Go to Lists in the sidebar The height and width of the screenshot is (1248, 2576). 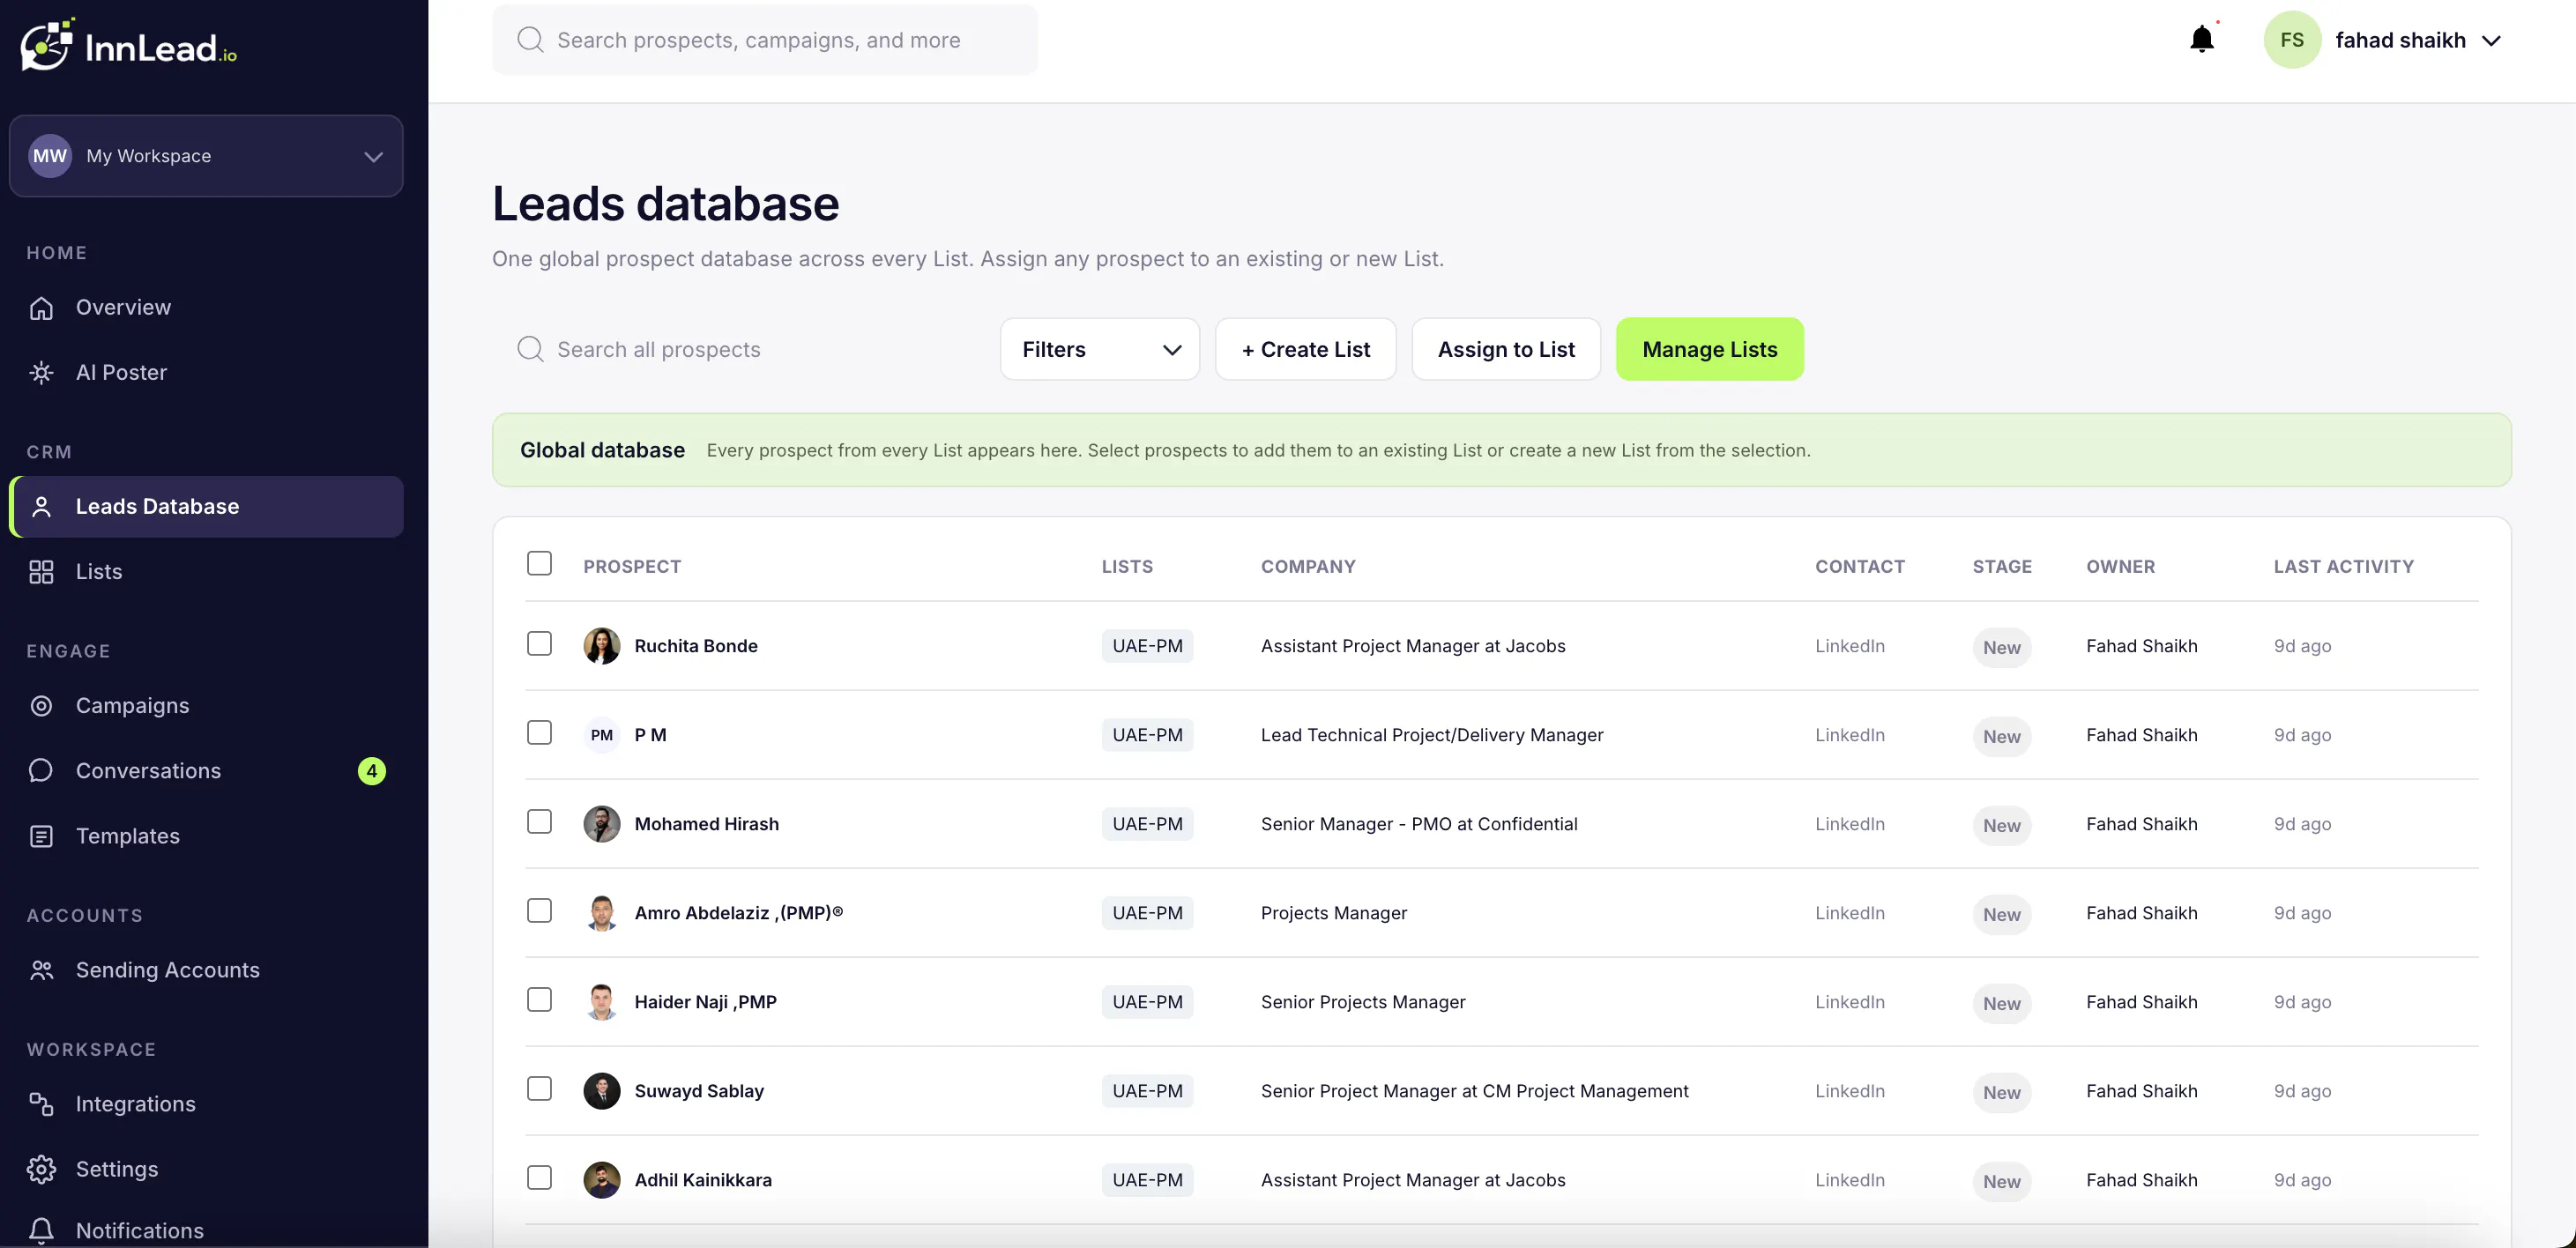207,572
